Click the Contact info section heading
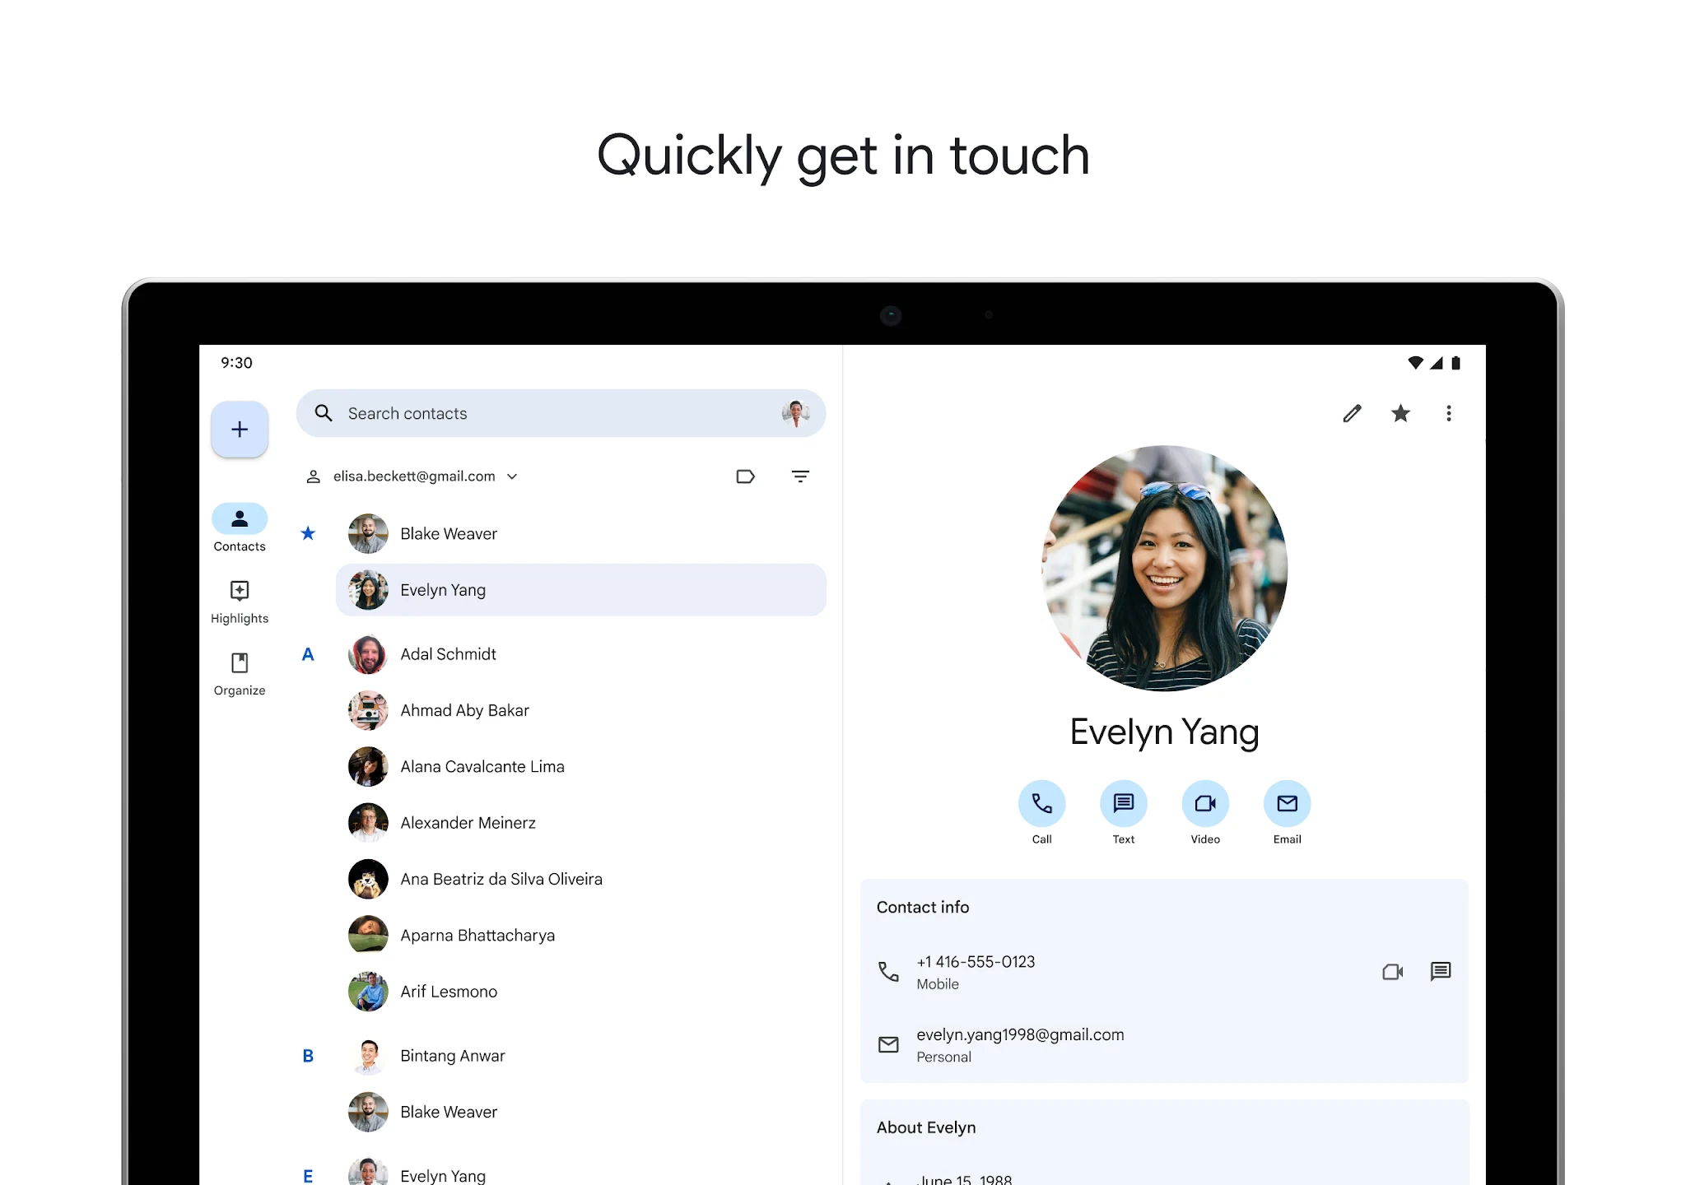This screenshot has width=1686, height=1185. pyautogui.click(x=923, y=907)
